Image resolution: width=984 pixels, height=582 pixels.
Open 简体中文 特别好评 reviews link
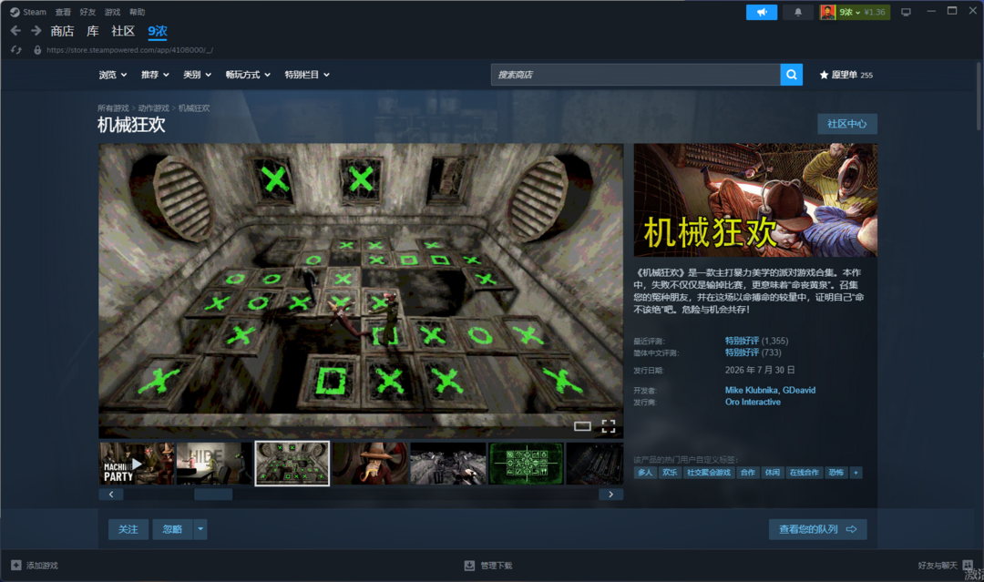742,352
